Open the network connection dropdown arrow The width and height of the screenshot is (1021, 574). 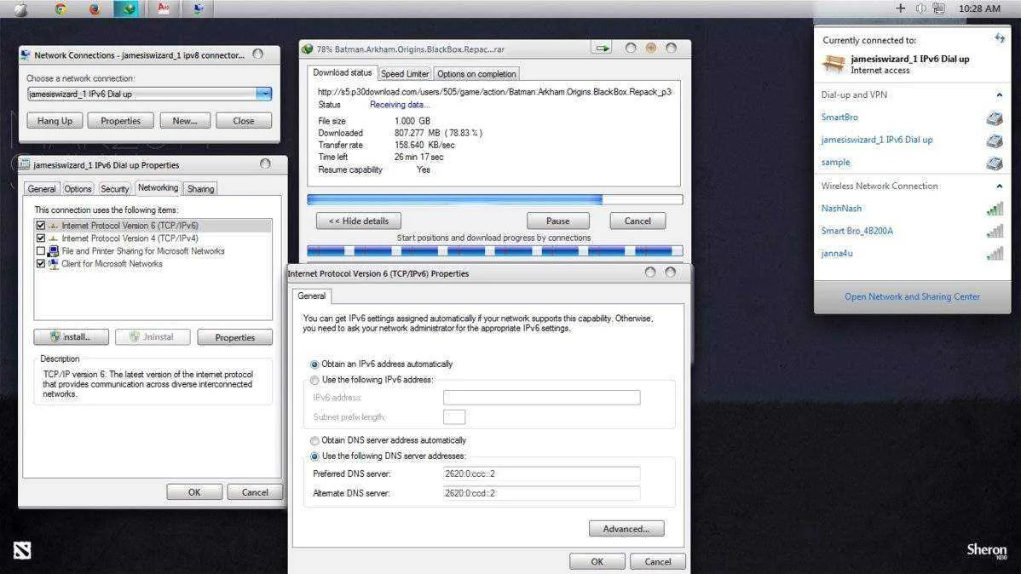[263, 94]
